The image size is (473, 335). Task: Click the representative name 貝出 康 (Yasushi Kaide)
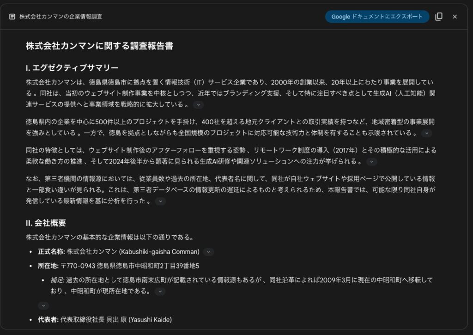click(139, 320)
